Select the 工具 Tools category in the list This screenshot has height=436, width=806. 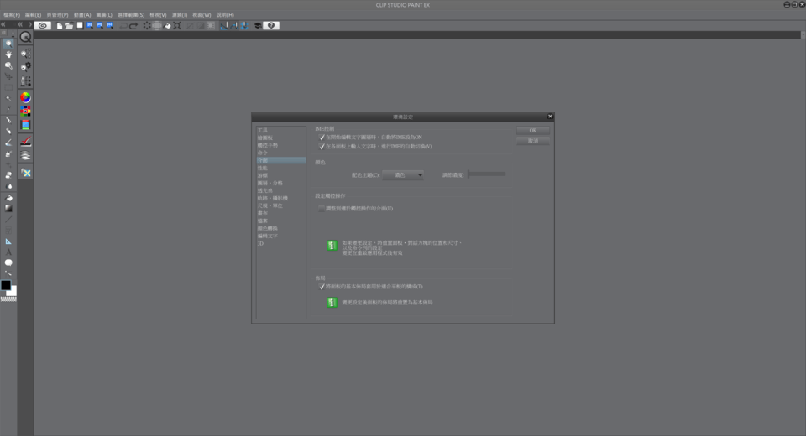click(280, 131)
